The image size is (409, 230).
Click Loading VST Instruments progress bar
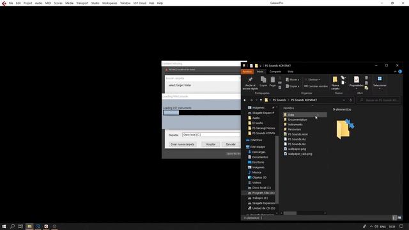(202, 112)
